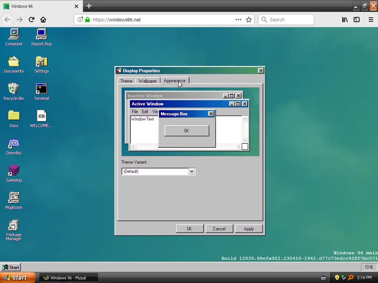Click the windows96.net address bar
378x283 pixels.
point(164,20)
